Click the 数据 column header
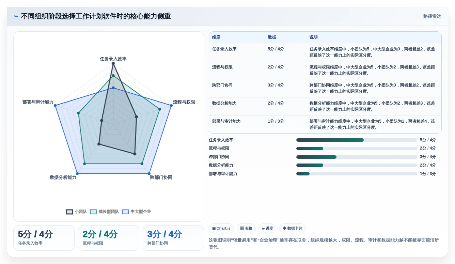455x264 pixels. pos(272,37)
